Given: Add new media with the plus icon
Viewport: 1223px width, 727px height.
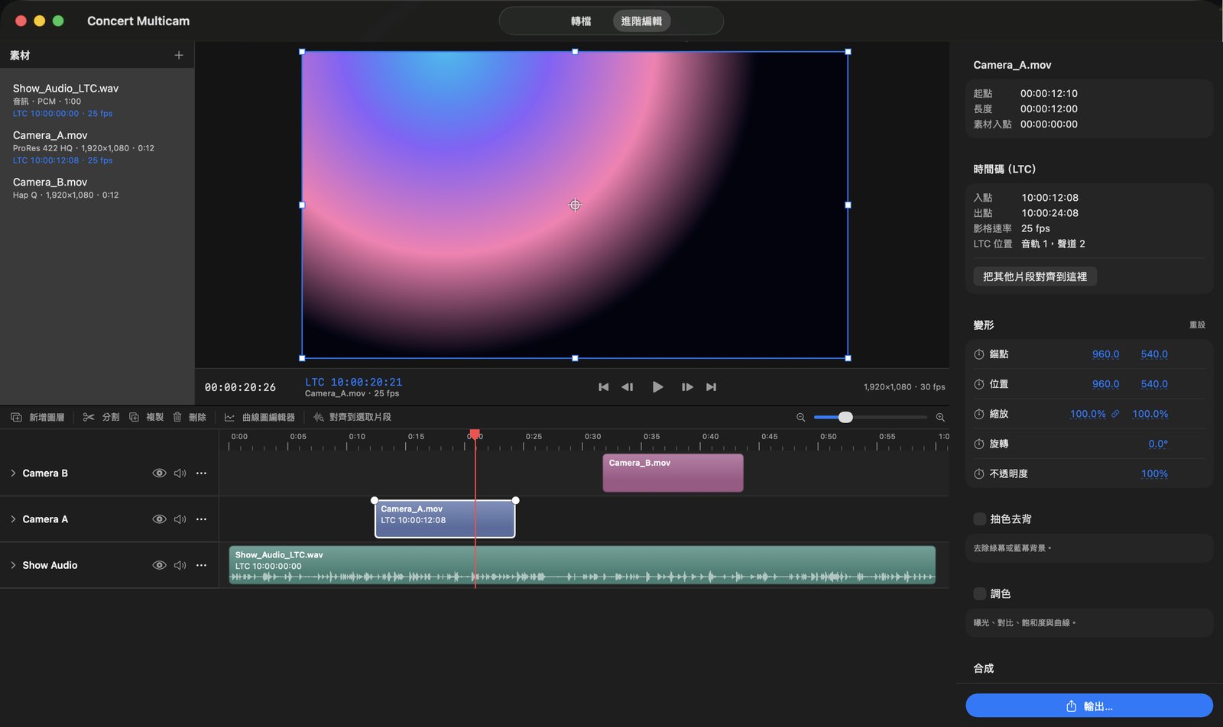Looking at the screenshot, I should click(x=179, y=55).
